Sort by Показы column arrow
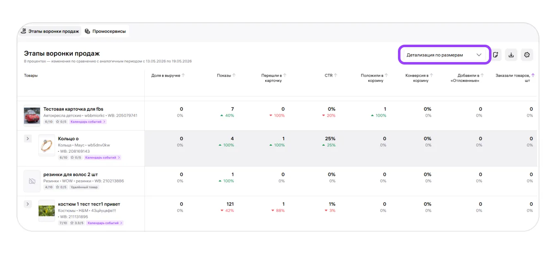 (x=234, y=75)
